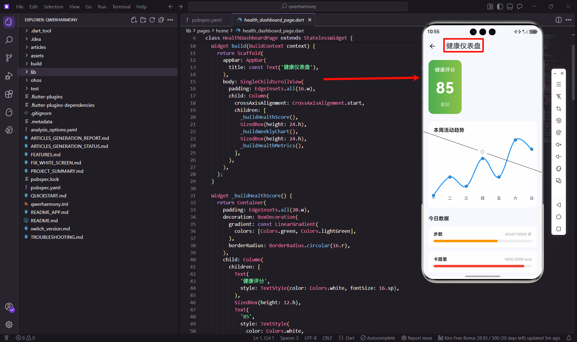Screen dimensions: 577x342
Task: Toggle the primary sidebar layout button
Action: (x=500, y=7)
